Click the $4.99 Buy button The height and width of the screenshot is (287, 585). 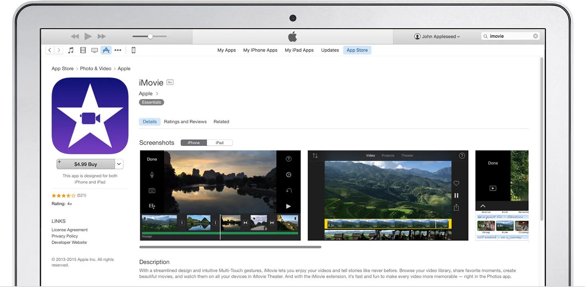pos(86,164)
